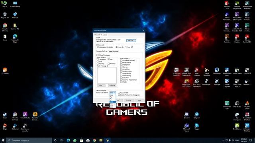Select the IQ Option desktop icon

[5, 71]
